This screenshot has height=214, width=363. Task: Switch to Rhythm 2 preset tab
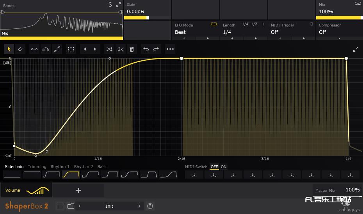click(x=84, y=167)
